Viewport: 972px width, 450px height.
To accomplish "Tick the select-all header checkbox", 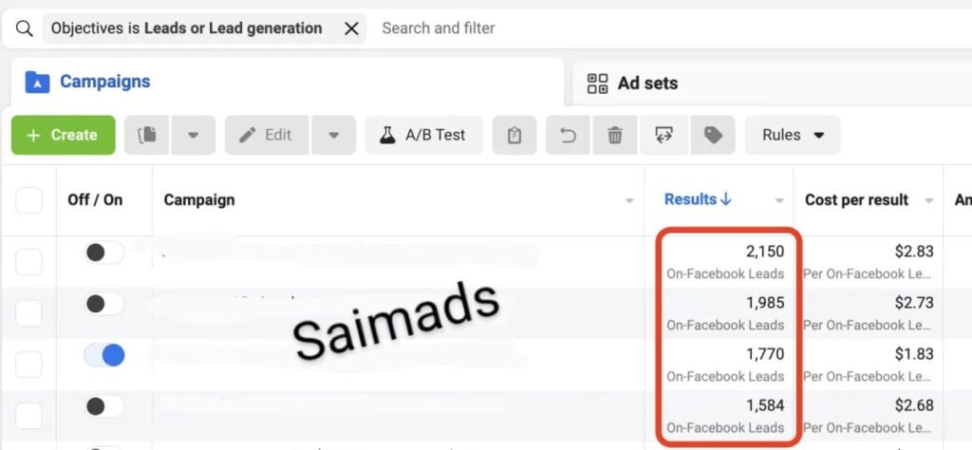I will point(29,200).
